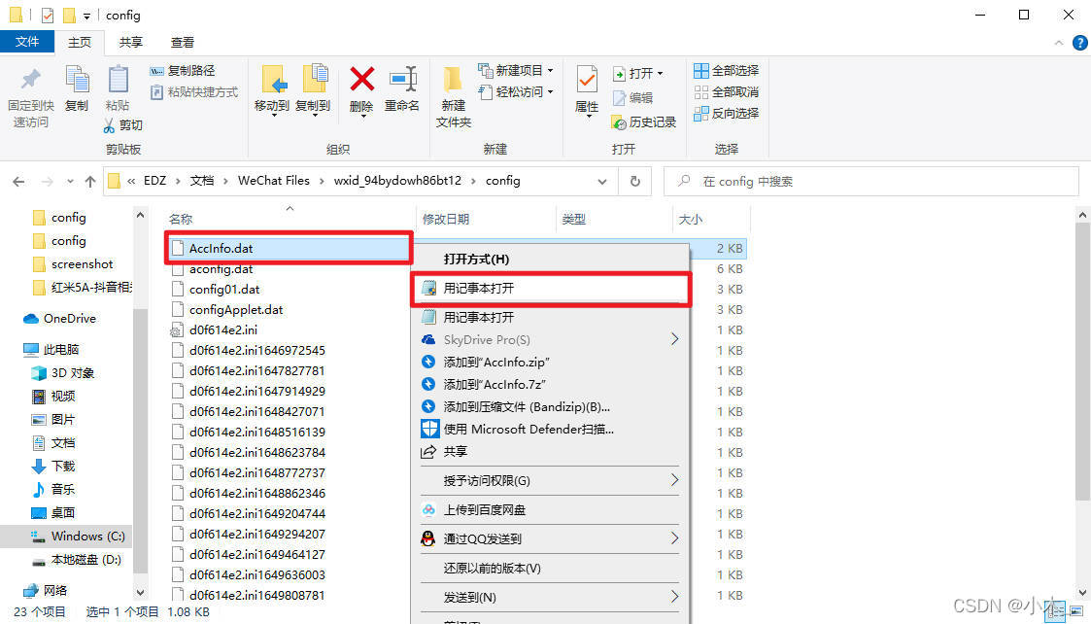Screen dimensions: 1091x624
Task: Click wxid_94bydowh86bt12 breadcrumb segment
Action: [397, 181]
